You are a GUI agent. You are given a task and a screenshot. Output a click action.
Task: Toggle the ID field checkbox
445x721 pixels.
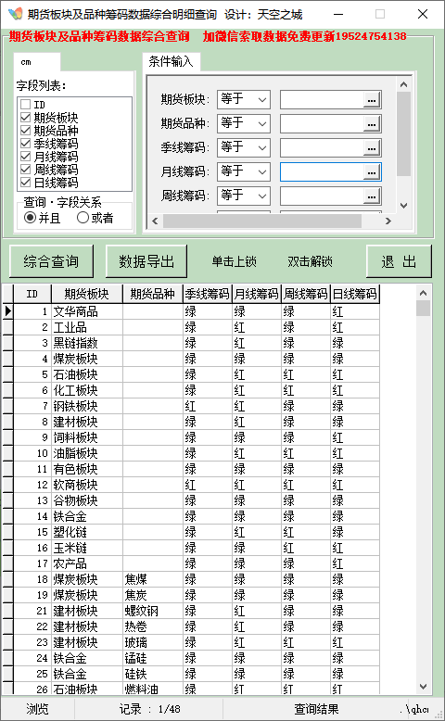tap(26, 105)
